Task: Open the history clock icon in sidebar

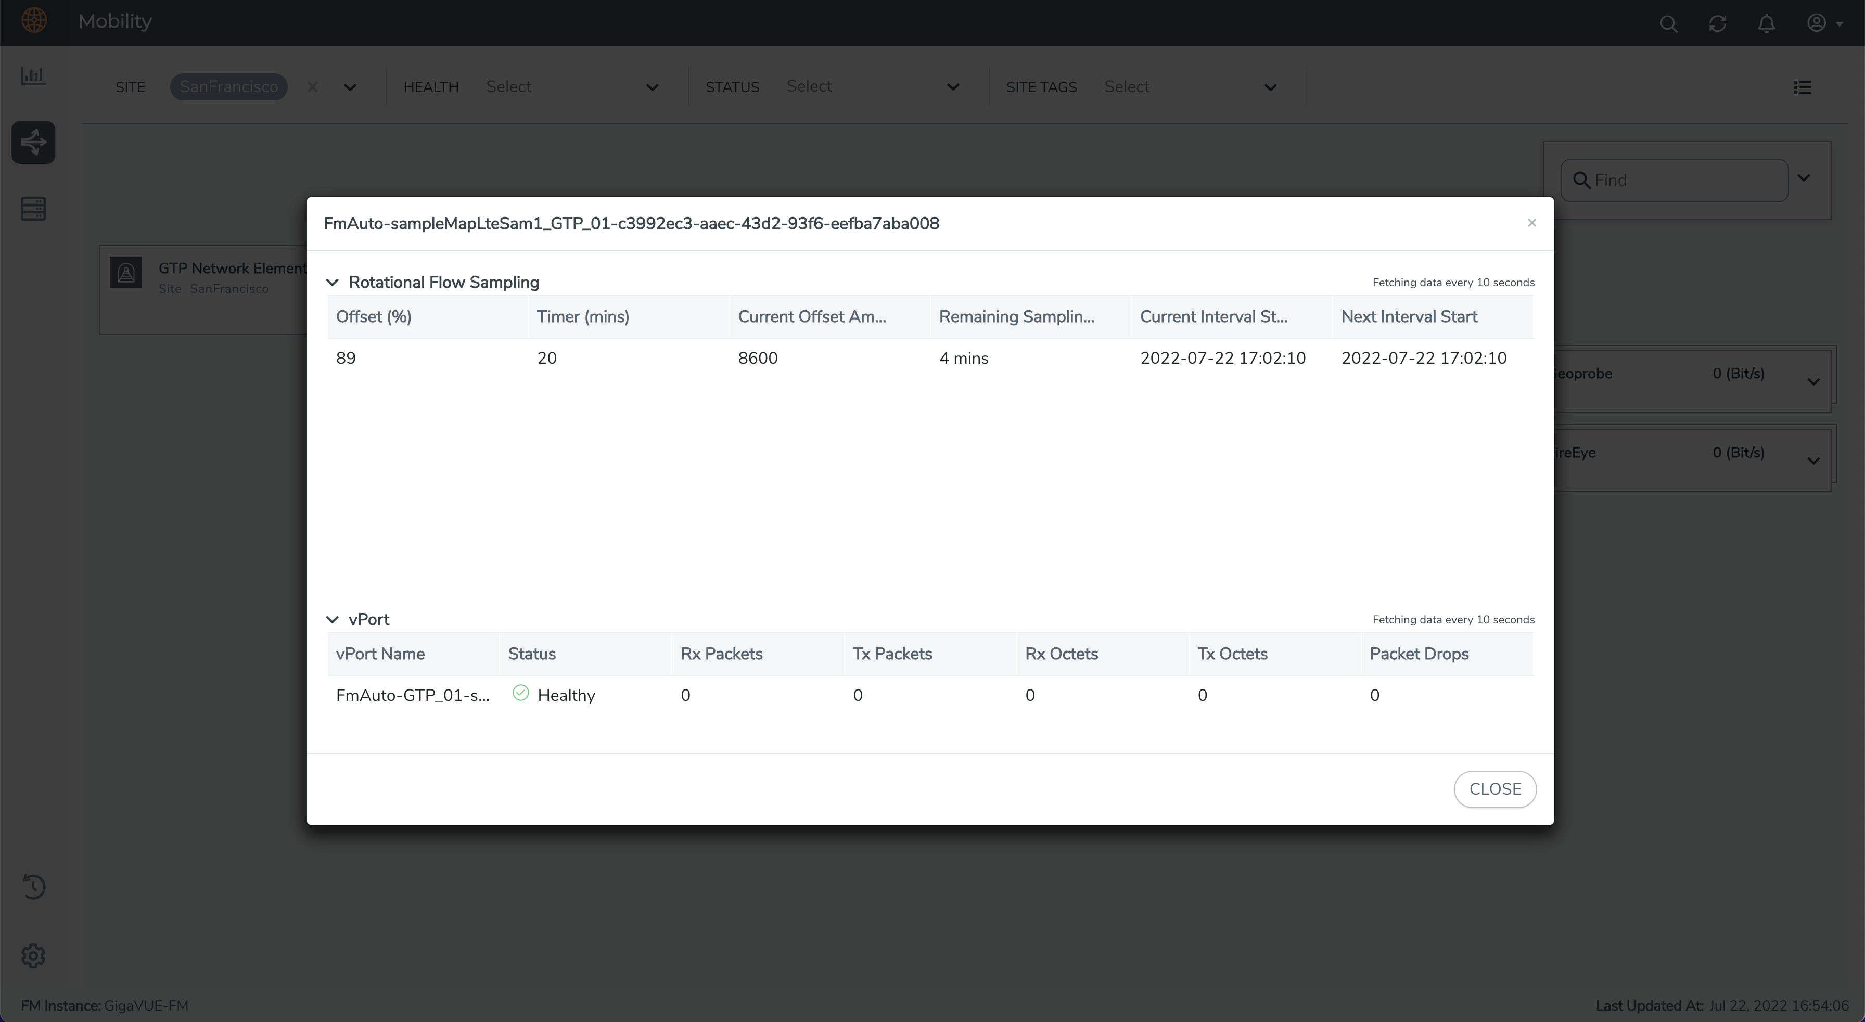Action: [x=33, y=887]
